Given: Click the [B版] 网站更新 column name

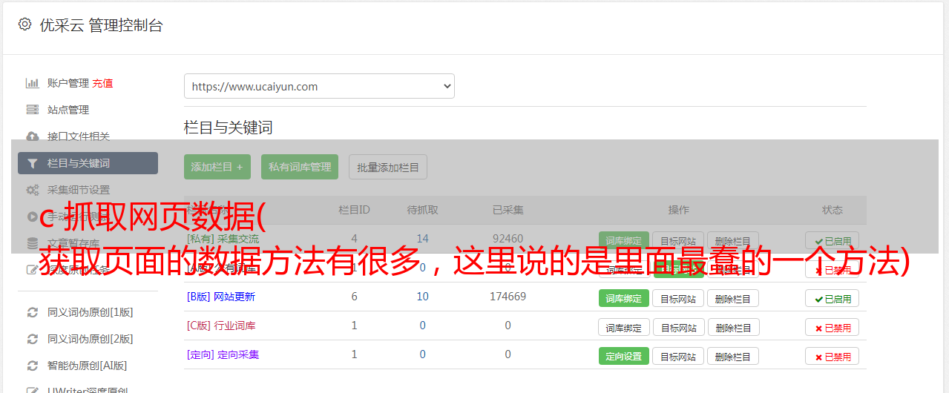Looking at the screenshot, I should coord(221,297).
